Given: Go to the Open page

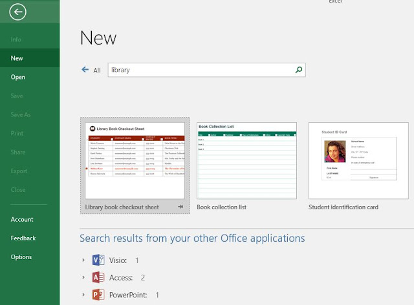Looking at the screenshot, I should click(x=30, y=77).
